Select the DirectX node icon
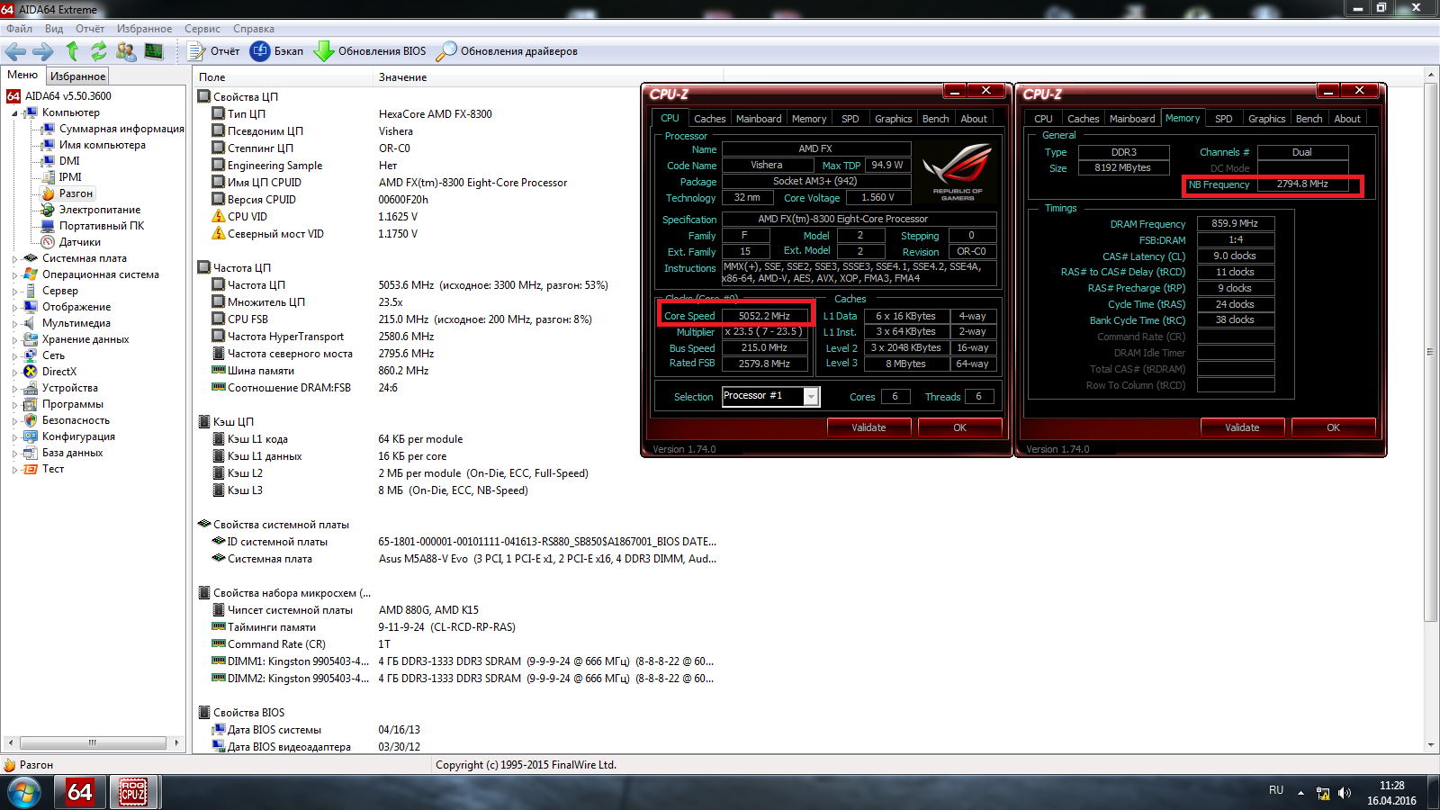The width and height of the screenshot is (1440, 810). pyautogui.click(x=31, y=372)
